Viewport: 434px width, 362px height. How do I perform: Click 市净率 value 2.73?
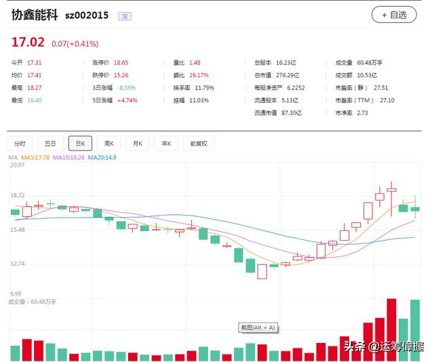coord(362,113)
